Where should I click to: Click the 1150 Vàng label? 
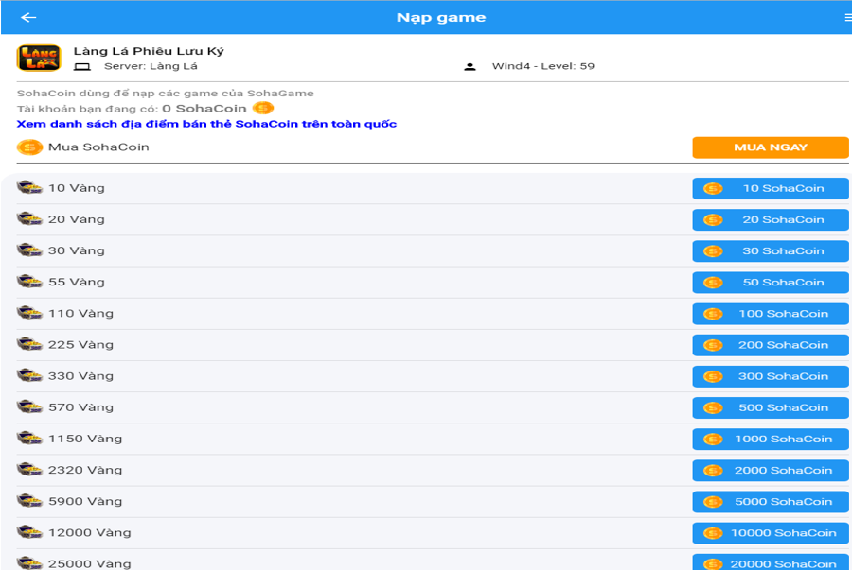point(85,439)
